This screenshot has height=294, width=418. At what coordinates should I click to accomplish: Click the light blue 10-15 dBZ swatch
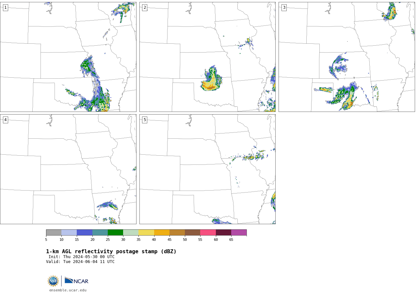pyautogui.click(x=69, y=233)
